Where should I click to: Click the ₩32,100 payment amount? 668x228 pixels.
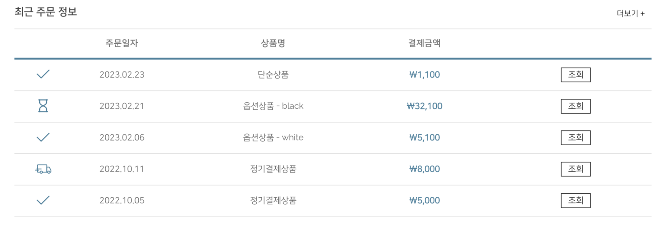424,106
